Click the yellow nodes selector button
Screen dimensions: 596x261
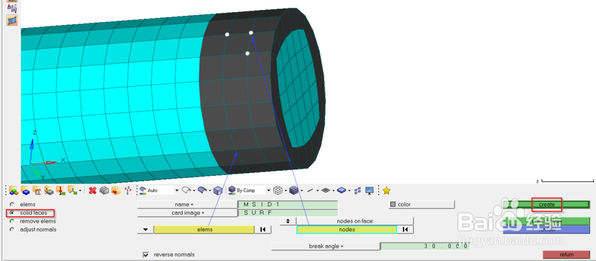pos(346,229)
